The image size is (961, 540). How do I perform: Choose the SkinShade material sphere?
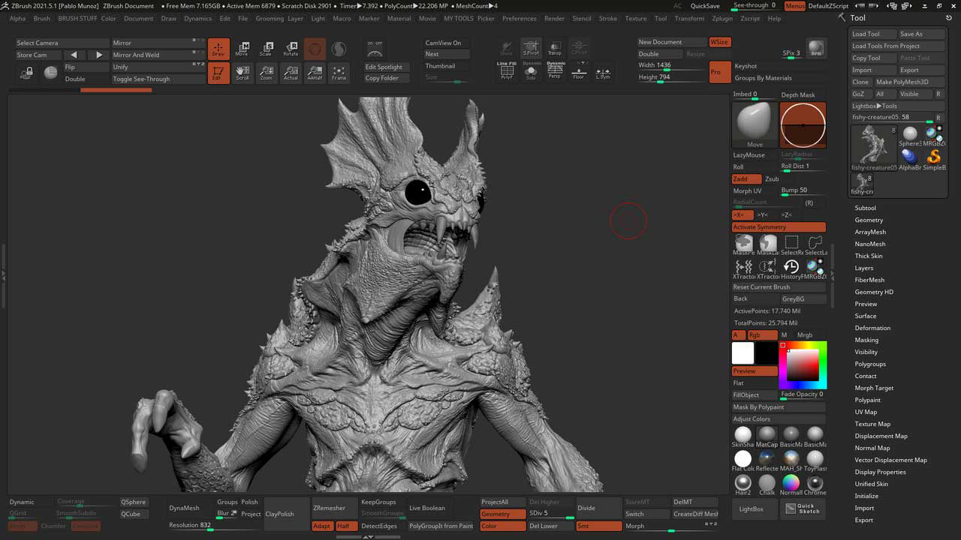[743, 437]
